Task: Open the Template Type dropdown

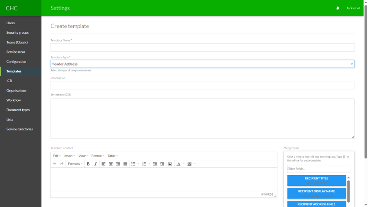Action: coord(202,64)
